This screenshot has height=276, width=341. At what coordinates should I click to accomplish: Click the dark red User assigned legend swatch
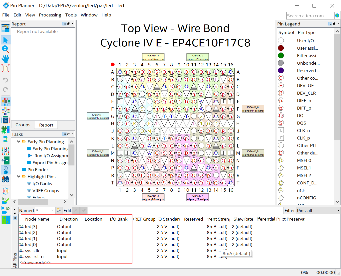coord(281,48)
